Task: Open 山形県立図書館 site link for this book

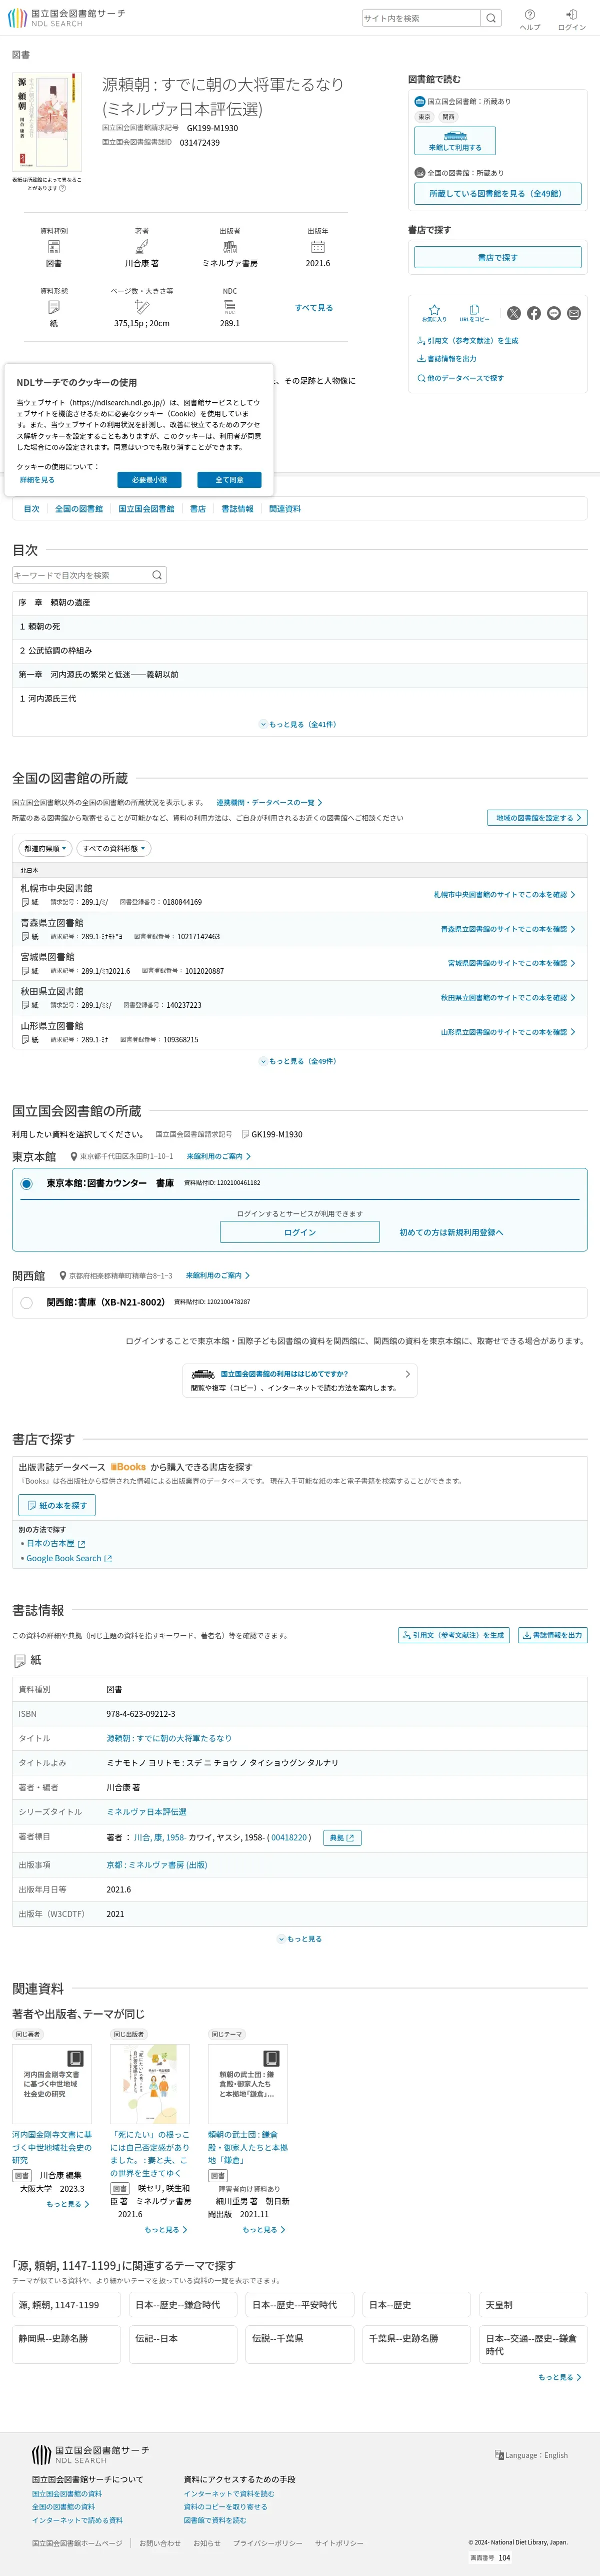Action: click(508, 1032)
